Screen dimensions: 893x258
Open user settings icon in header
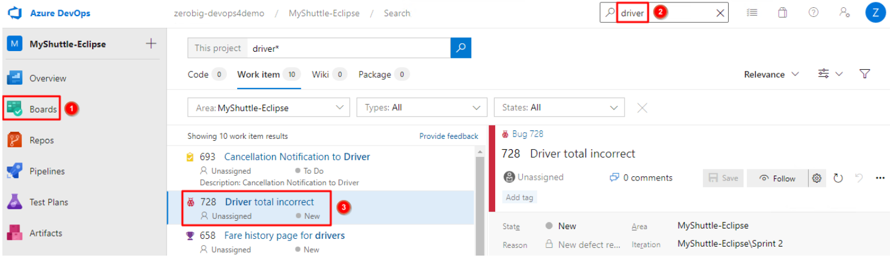(x=844, y=13)
